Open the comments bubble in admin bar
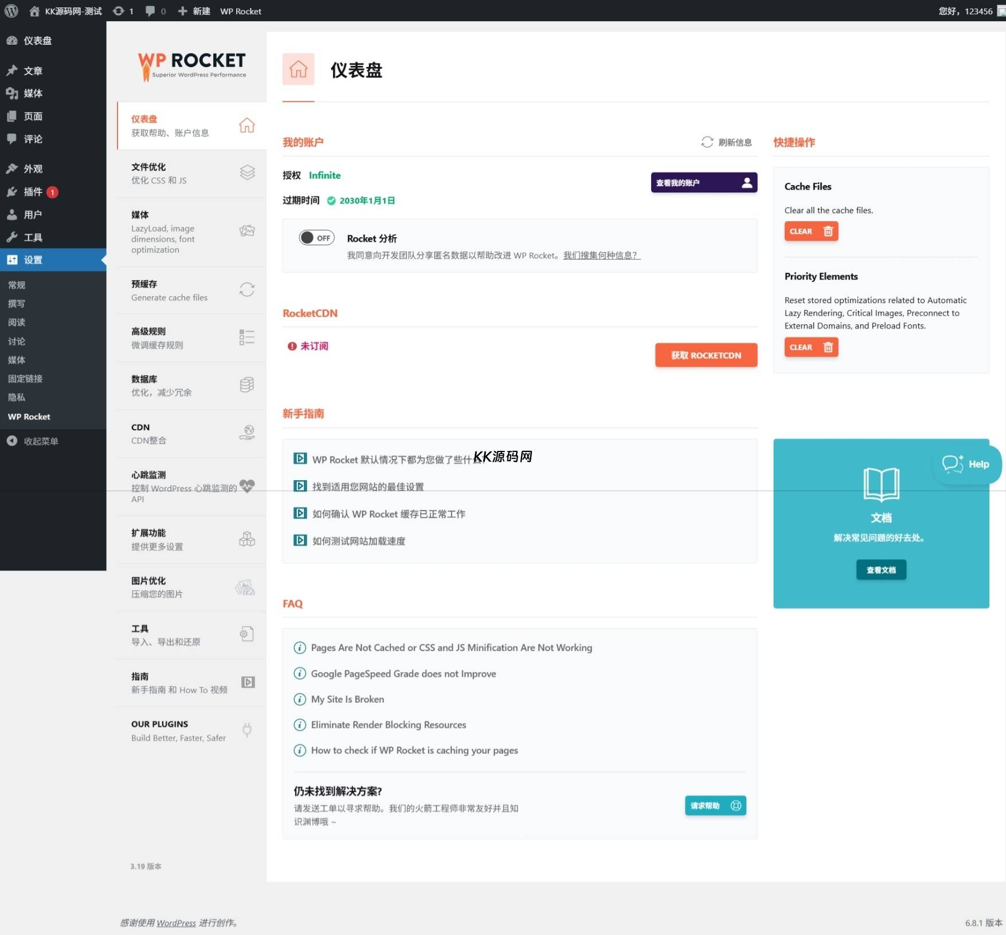1006x935 pixels. tap(155, 11)
